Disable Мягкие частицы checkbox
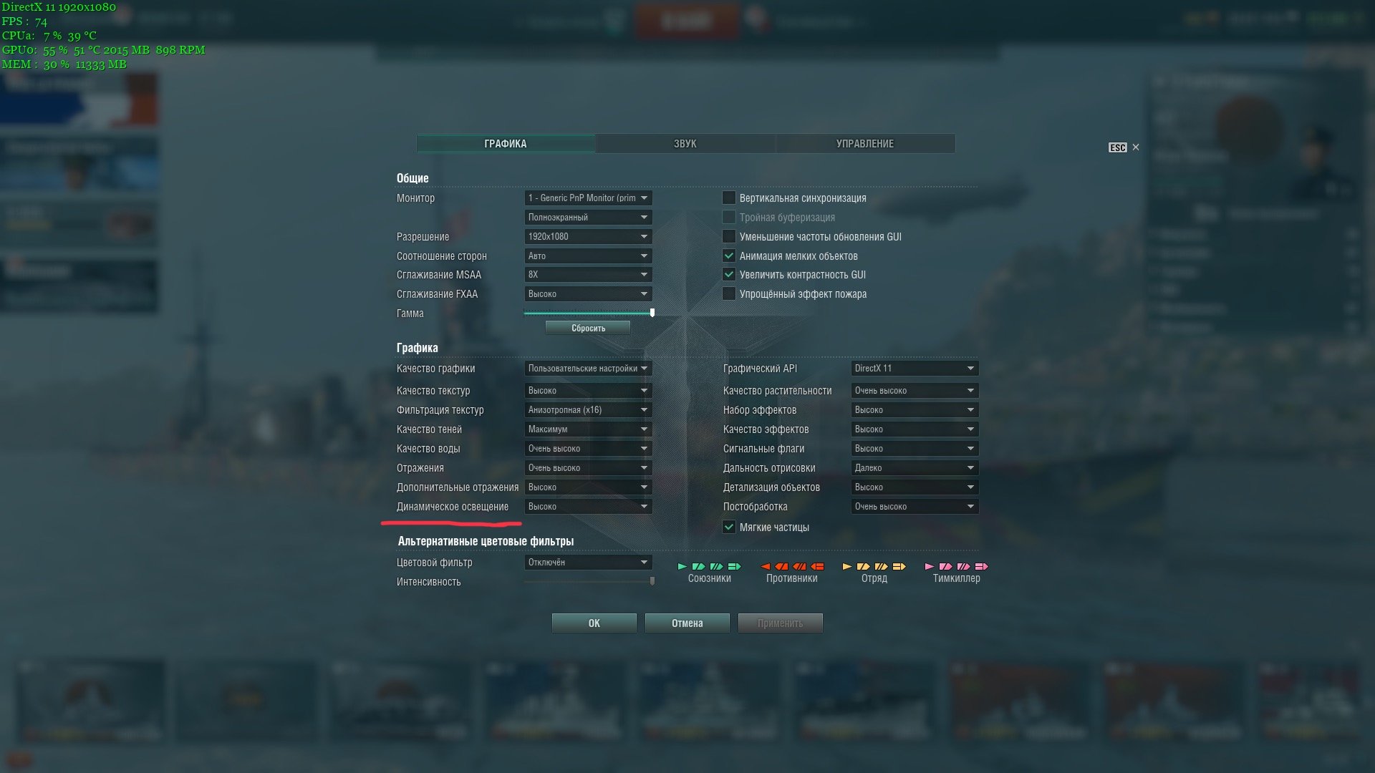 (729, 527)
